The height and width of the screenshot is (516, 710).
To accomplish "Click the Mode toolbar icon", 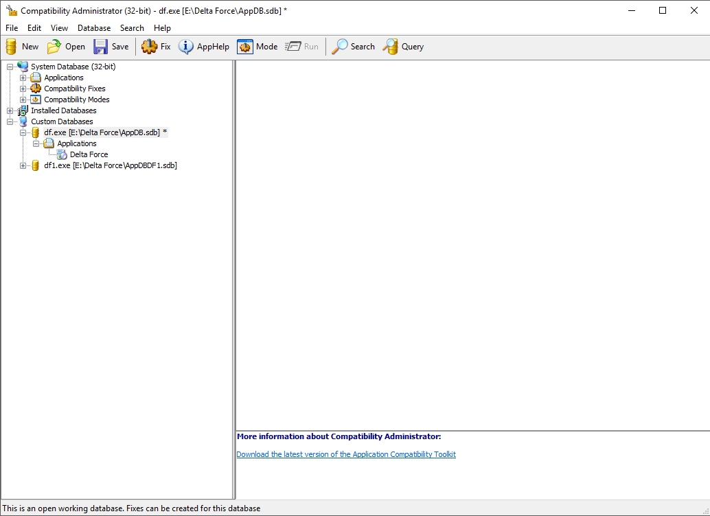I will tap(245, 47).
